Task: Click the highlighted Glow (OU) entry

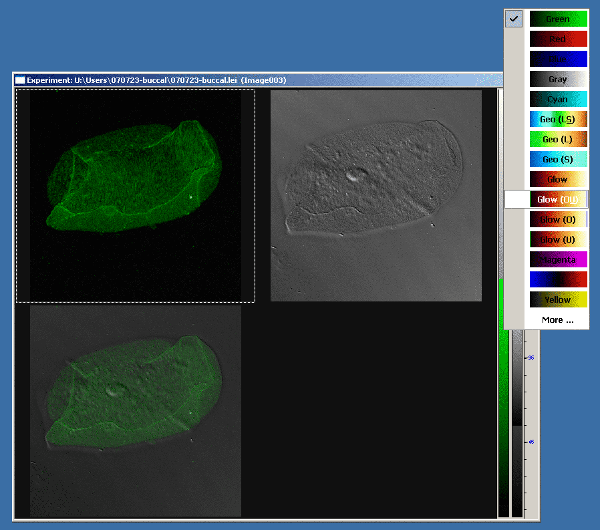Action: [x=558, y=200]
